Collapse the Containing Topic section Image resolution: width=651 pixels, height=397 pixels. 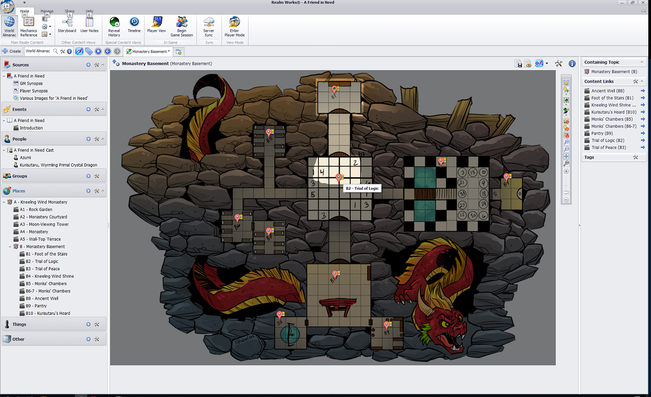point(642,62)
